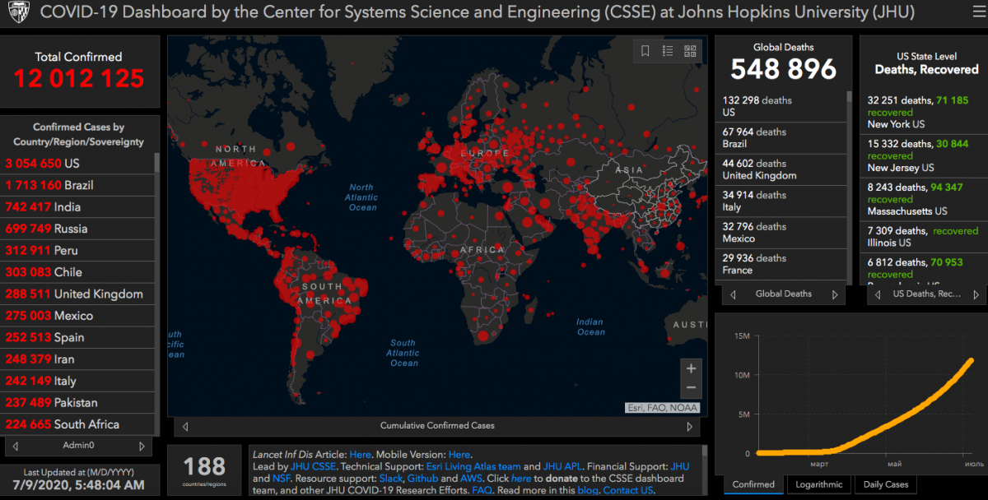Image resolution: width=988 pixels, height=500 pixels.
Task: Zoom out of the map with minus
Action: [x=692, y=388]
